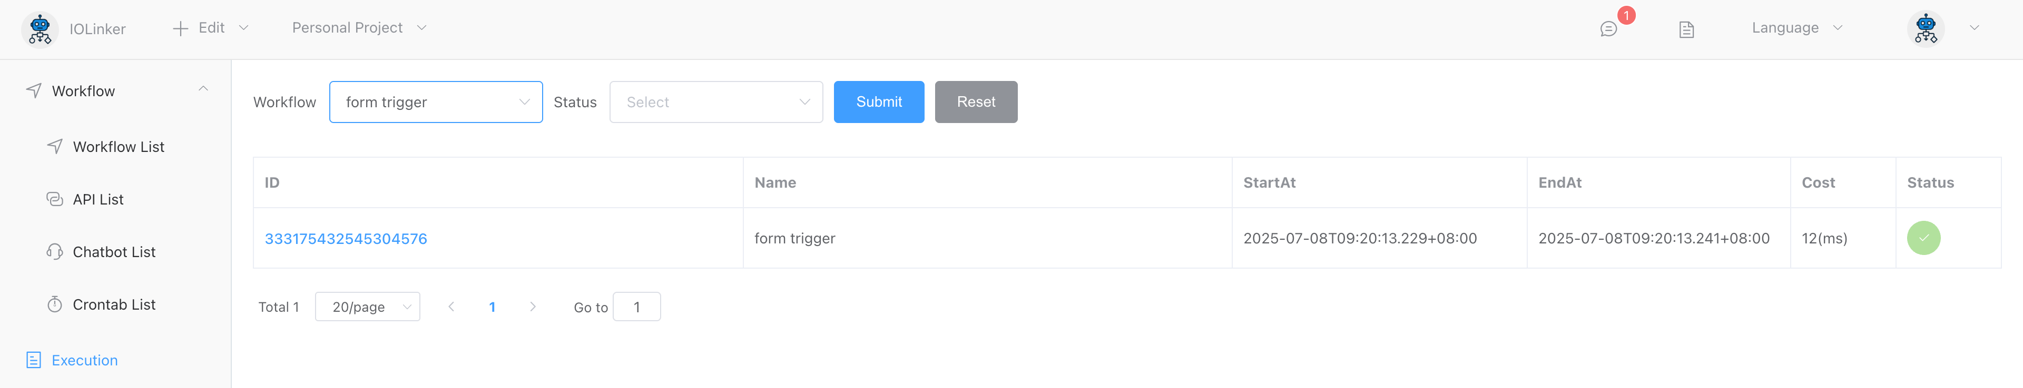
Task: Click the green success status icon
Action: tap(1923, 238)
